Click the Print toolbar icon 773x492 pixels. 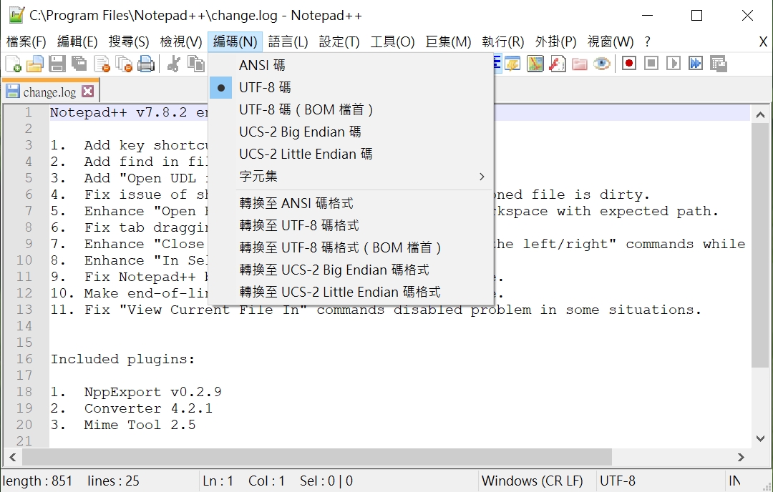146,64
